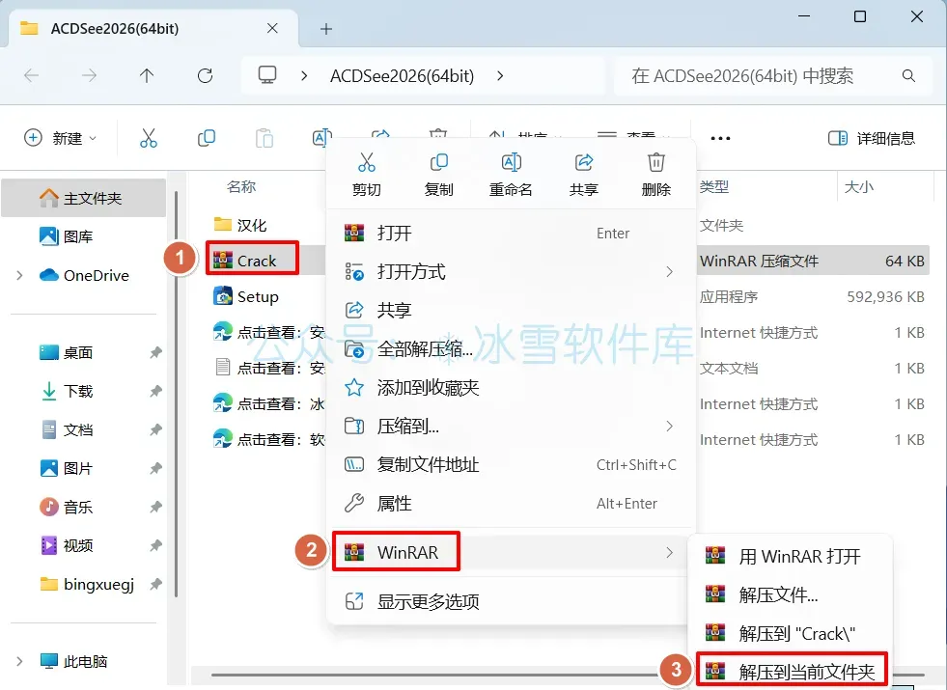Viewport: 947px width, 690px height.
Task: Click the search box for ACDSee2026(64bit)
Action: [x=773, y=76]
